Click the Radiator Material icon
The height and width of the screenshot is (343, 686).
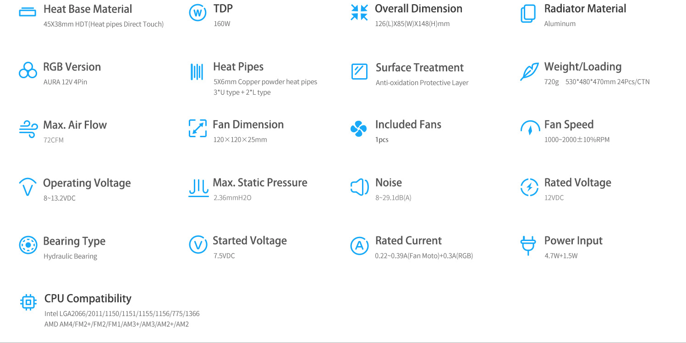528,14
